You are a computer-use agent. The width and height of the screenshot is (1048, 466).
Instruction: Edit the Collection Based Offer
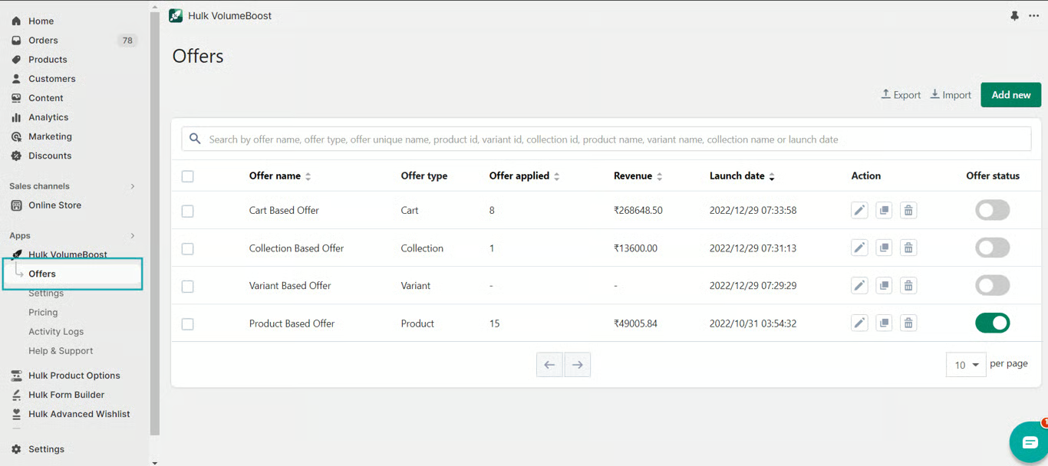tap(859, 248)
